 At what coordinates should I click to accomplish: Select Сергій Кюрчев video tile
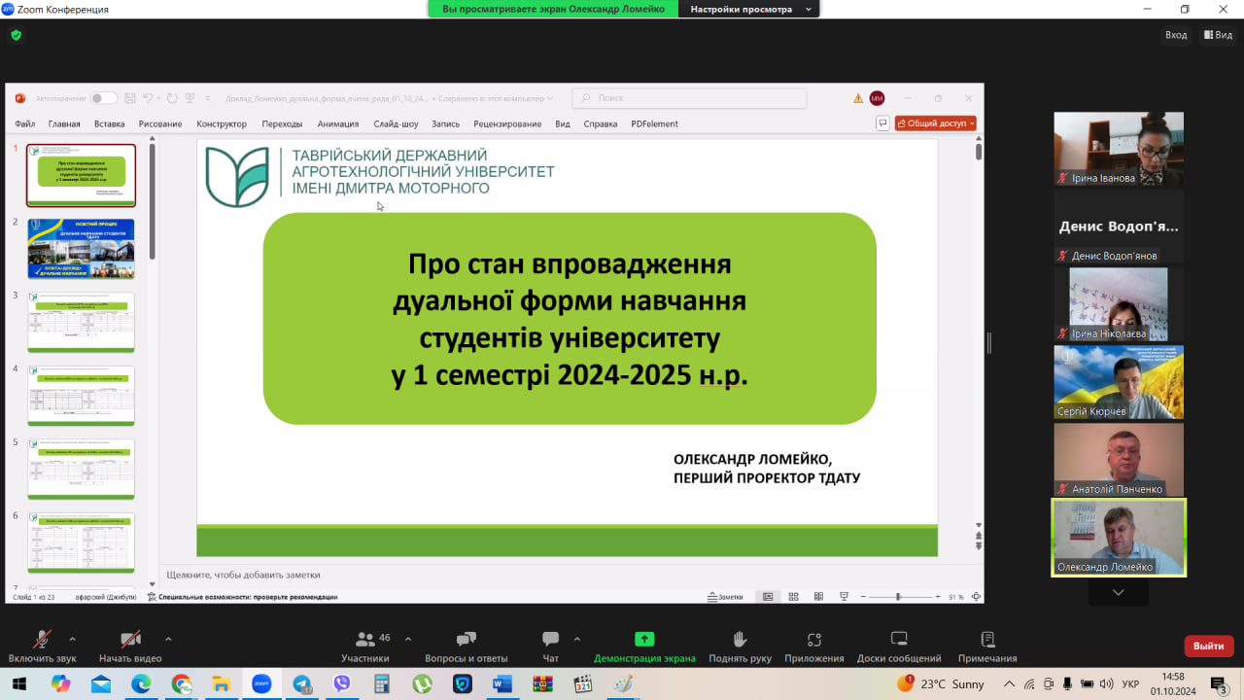[1119, 382]
